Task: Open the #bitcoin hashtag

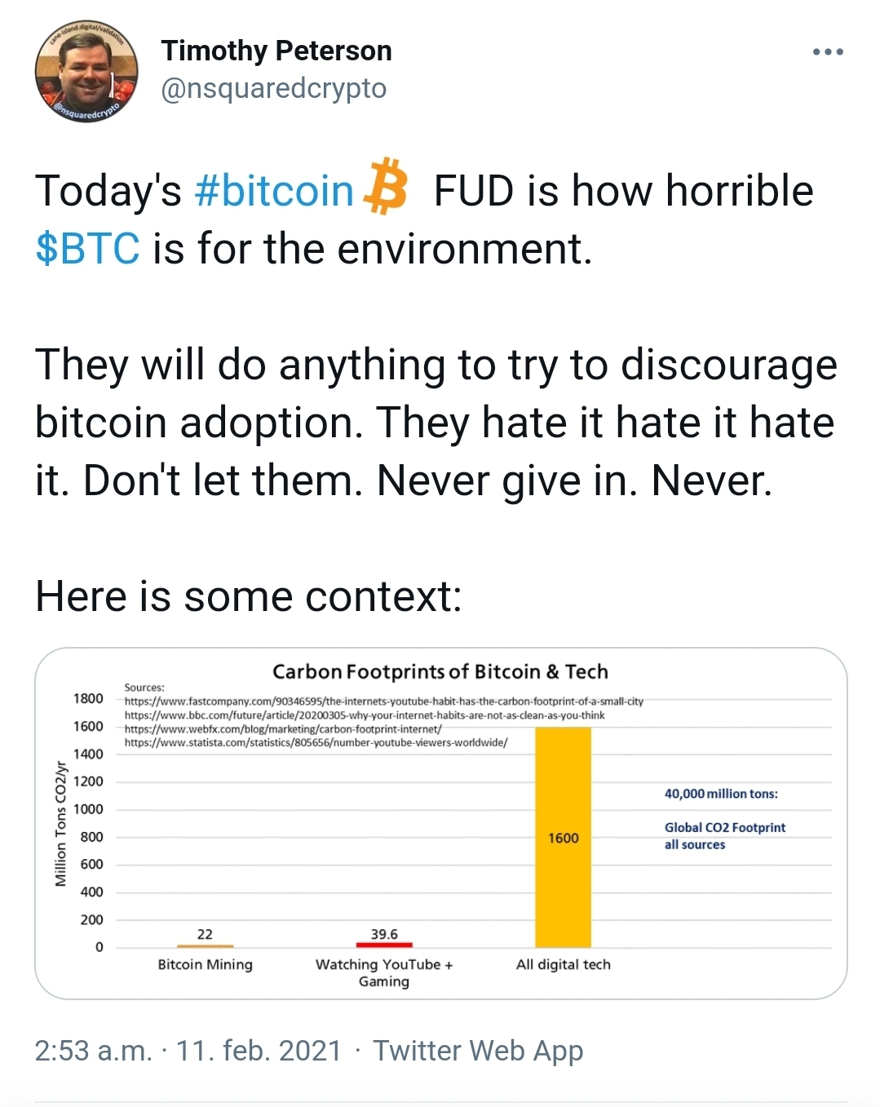Action: (274, 191)
